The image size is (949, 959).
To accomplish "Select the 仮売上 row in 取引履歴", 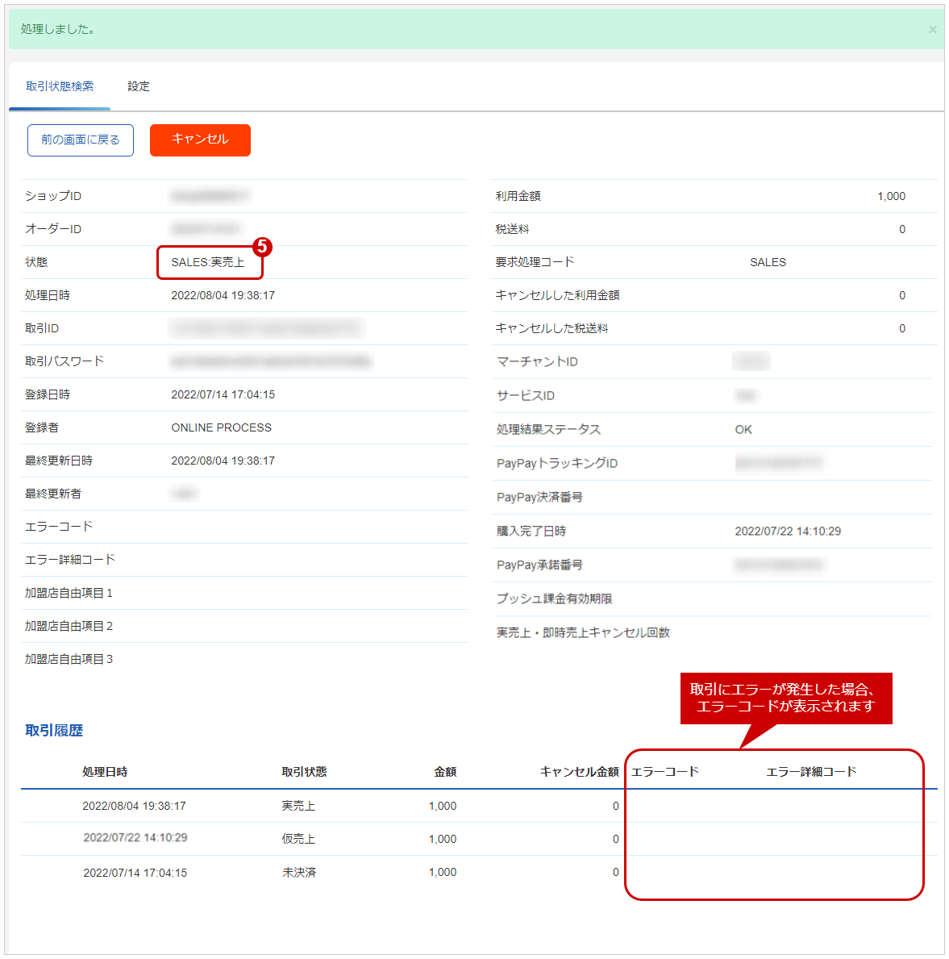I will (x=298, y=839).
